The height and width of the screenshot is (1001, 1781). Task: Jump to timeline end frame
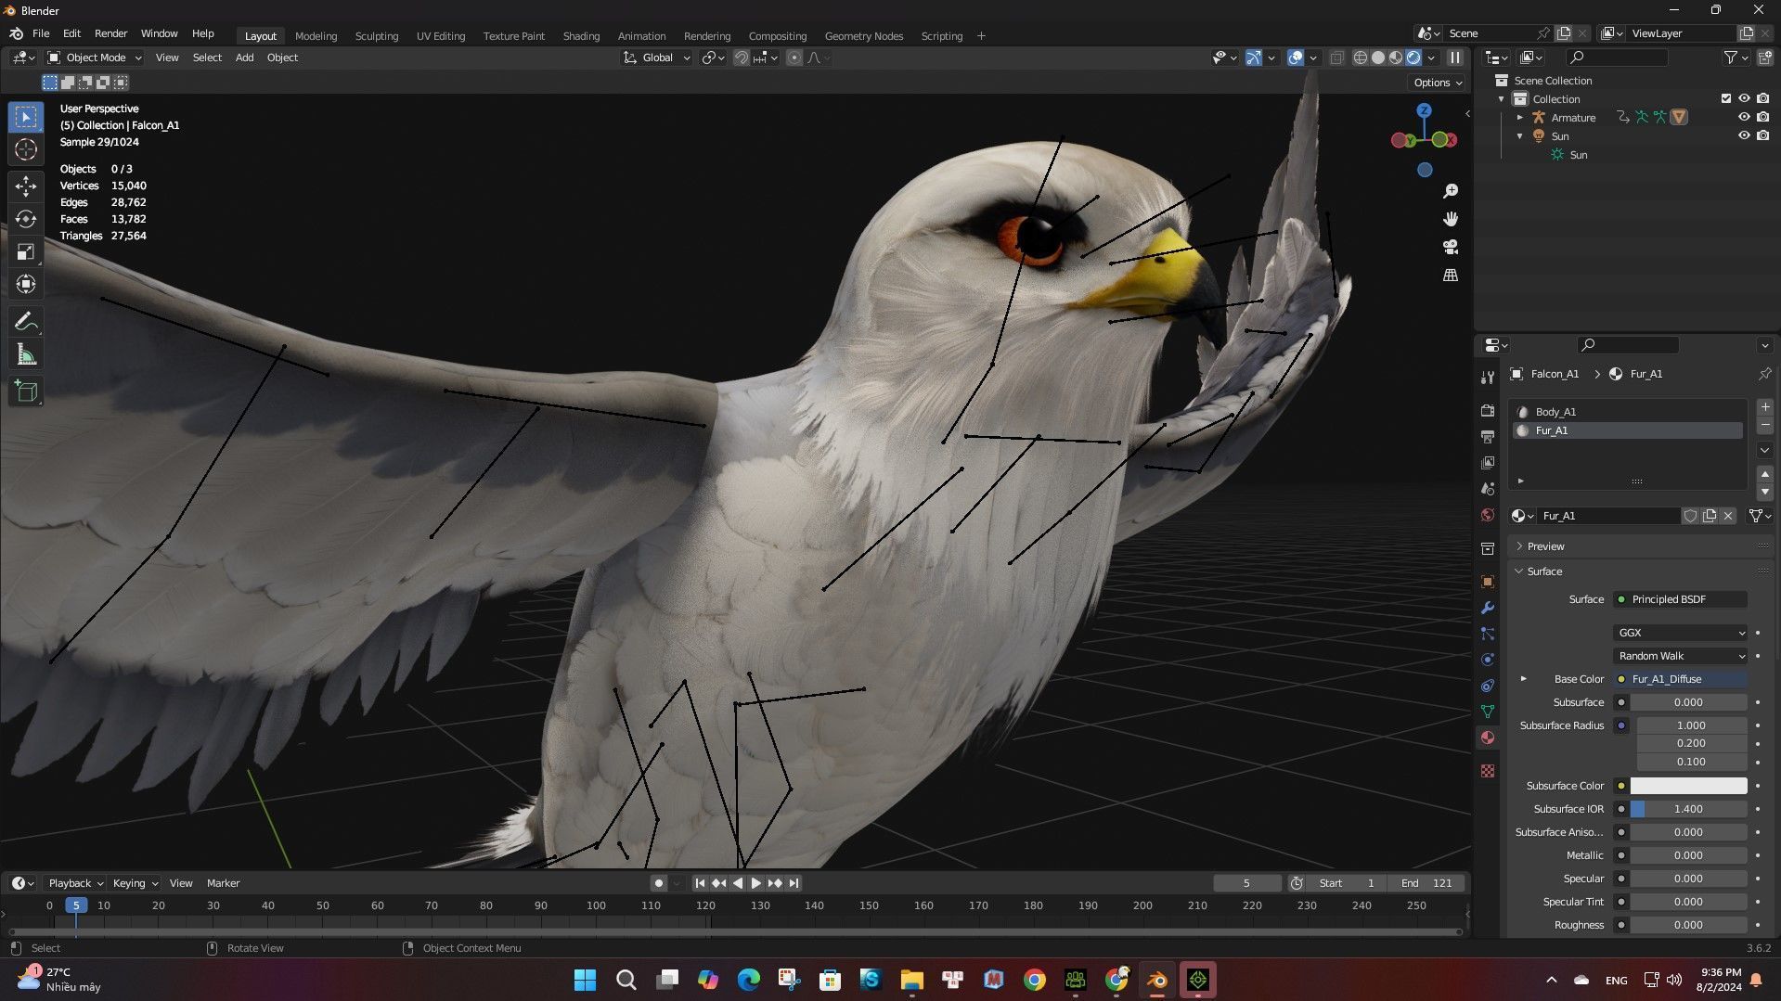794,883
